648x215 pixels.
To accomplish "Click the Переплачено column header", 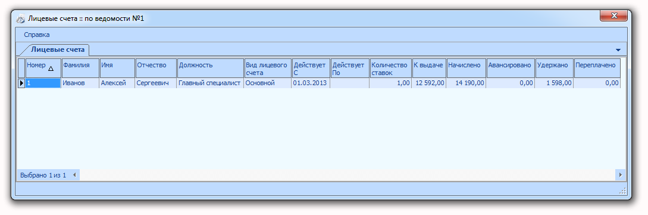I will click(597, 68).
